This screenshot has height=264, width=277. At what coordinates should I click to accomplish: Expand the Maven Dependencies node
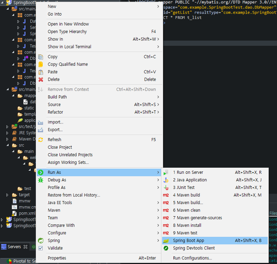pyautogui.click(x=7, y=139)
